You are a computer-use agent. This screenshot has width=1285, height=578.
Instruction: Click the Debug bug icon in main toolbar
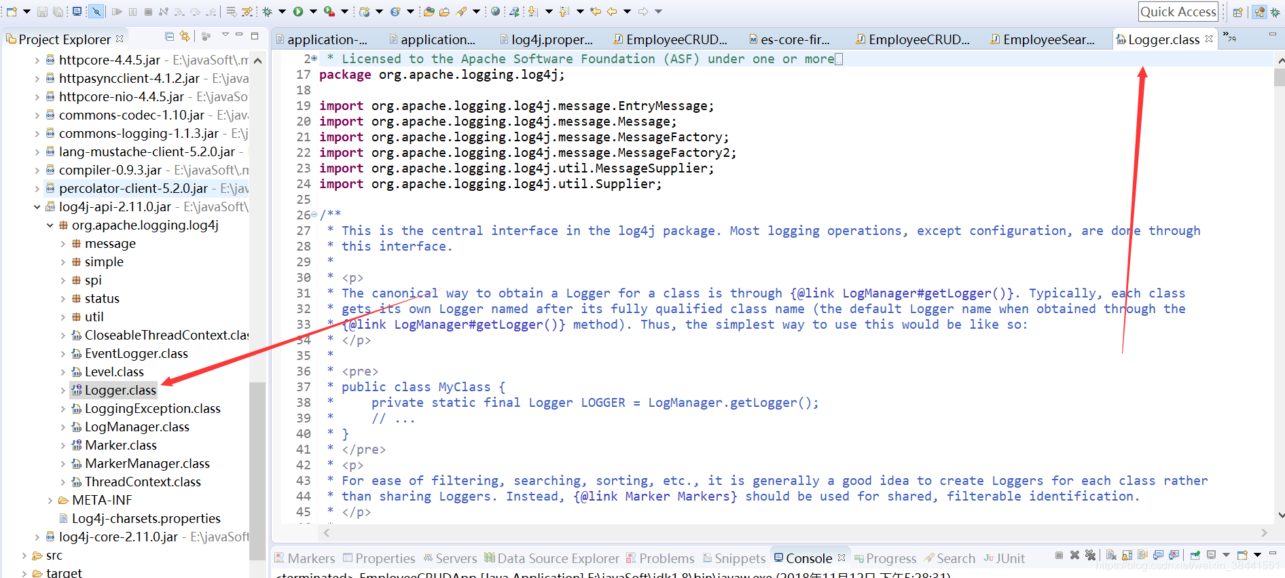pyautogui.click(x=267, y=12)
